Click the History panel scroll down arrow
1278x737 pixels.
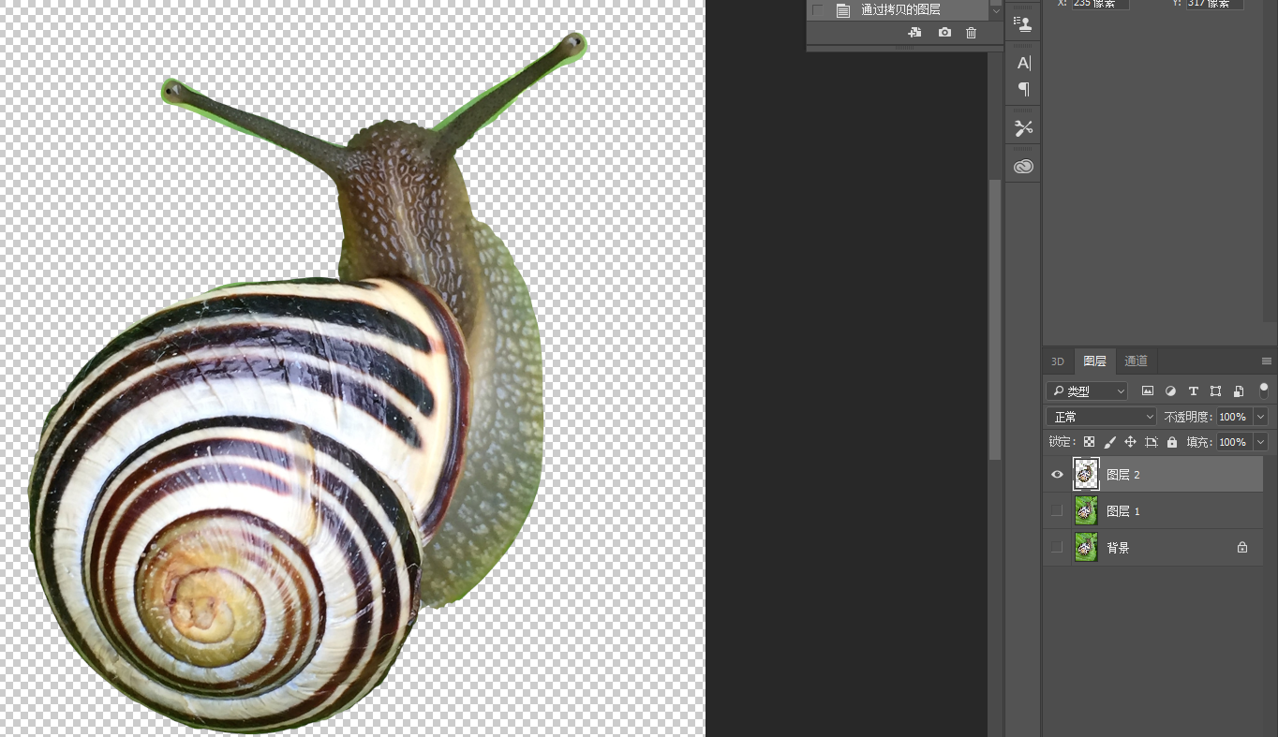(x=996, y=10)
